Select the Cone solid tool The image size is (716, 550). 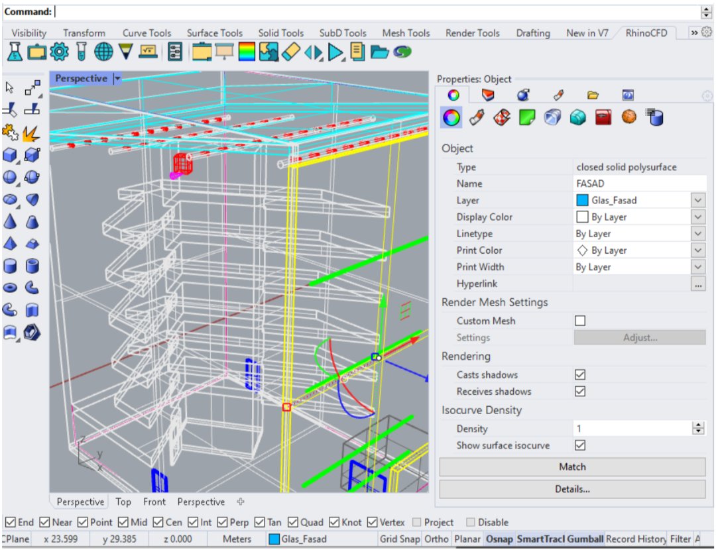(x=10, y=222)
